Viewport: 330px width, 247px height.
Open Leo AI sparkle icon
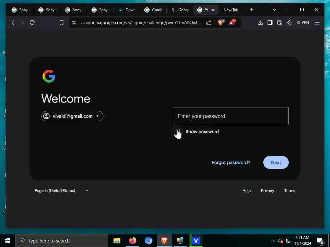289,23
